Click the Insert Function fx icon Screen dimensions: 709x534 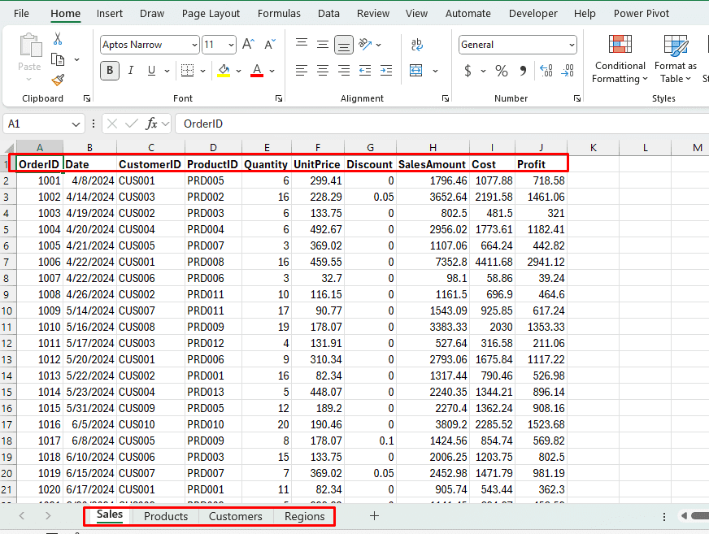(x=151, y=124)
